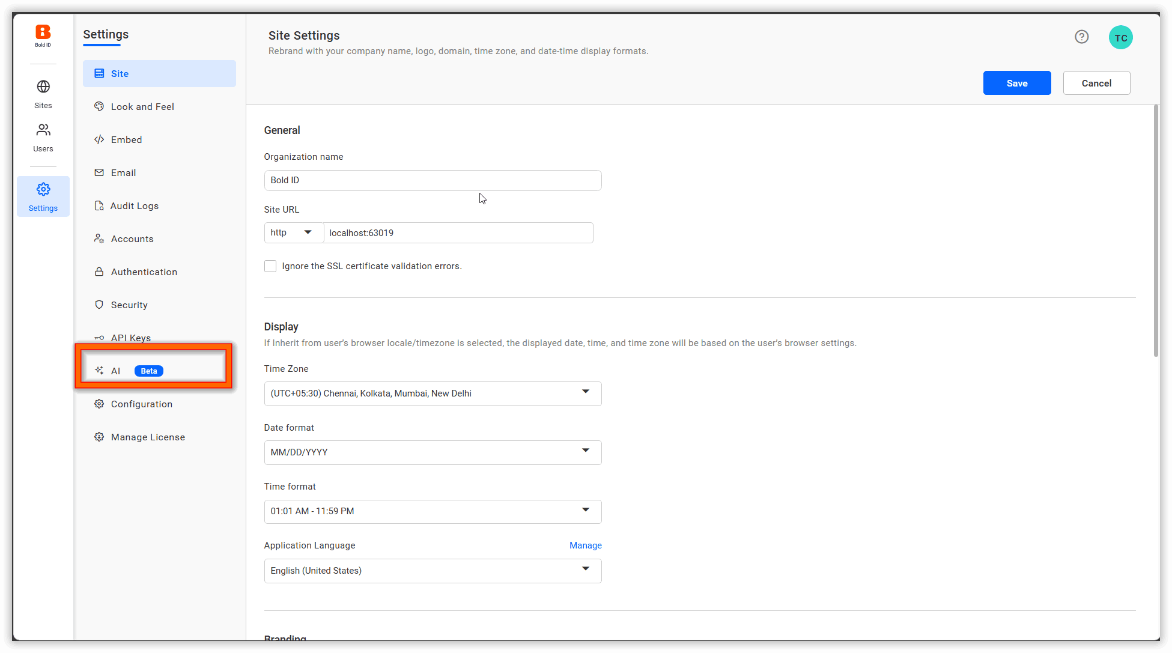Expand the Application Language dropdown
This screenshot has height=653, width=1172.
pos(433,571)
